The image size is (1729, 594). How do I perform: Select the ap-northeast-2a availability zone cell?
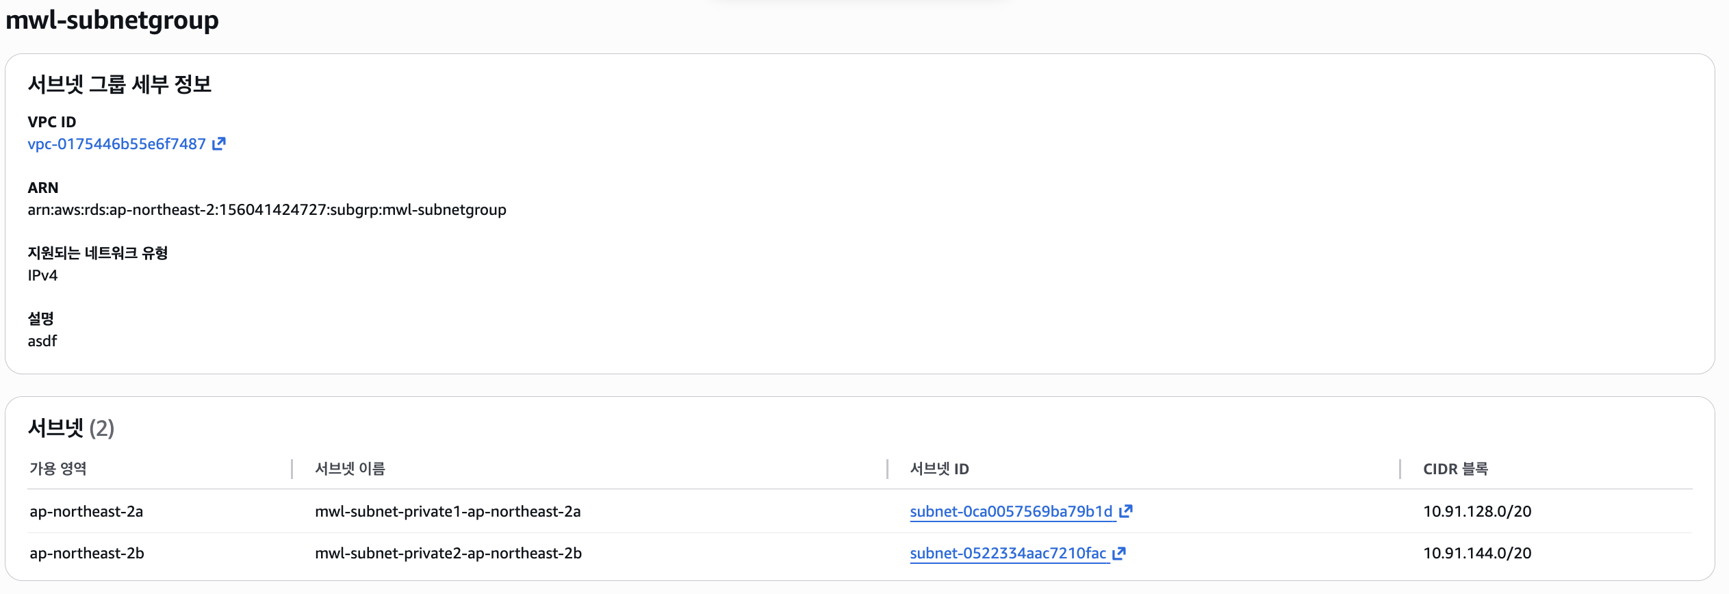[x=86, y=511]
